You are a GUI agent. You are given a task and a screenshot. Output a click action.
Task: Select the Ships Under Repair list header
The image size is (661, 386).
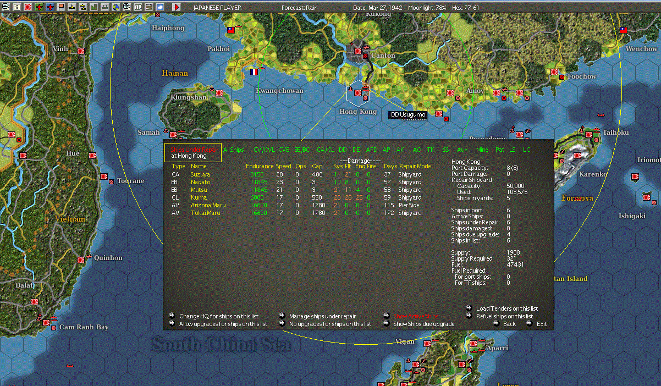point(192,152)
